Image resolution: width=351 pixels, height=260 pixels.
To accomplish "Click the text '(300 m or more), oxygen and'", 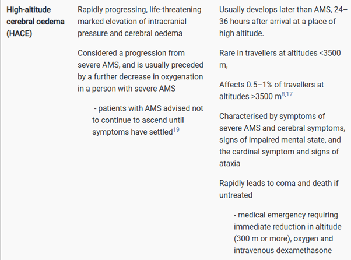I will [283, 238].
